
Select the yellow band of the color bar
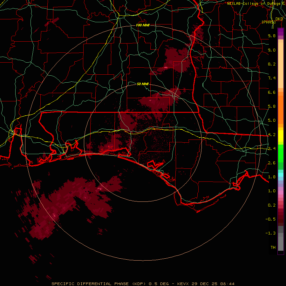[281, 136]
